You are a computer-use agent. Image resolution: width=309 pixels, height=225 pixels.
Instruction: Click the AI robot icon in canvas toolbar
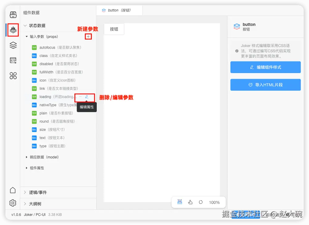[180, 202]
